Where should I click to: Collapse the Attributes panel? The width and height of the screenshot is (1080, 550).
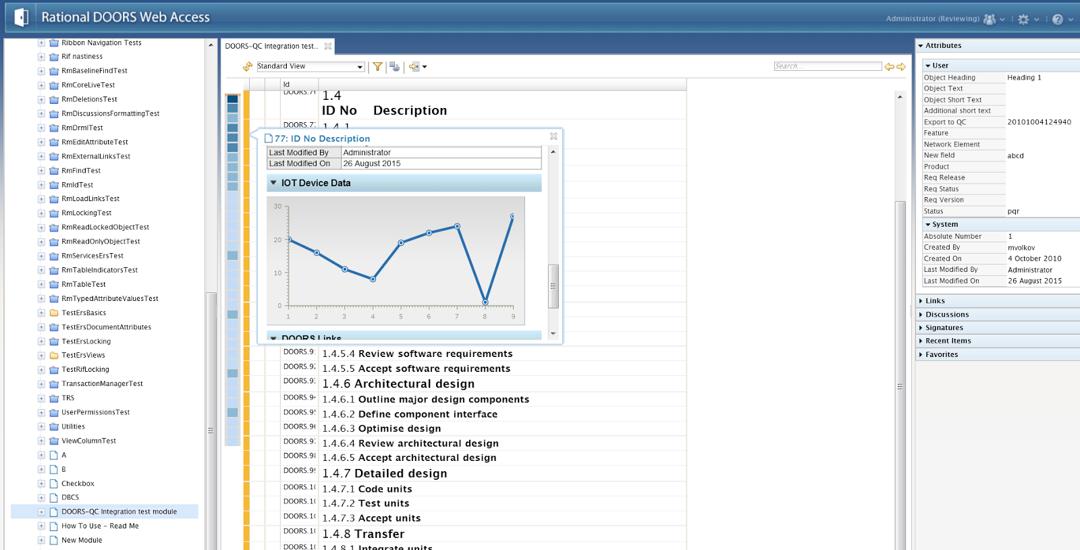[921, 46]
